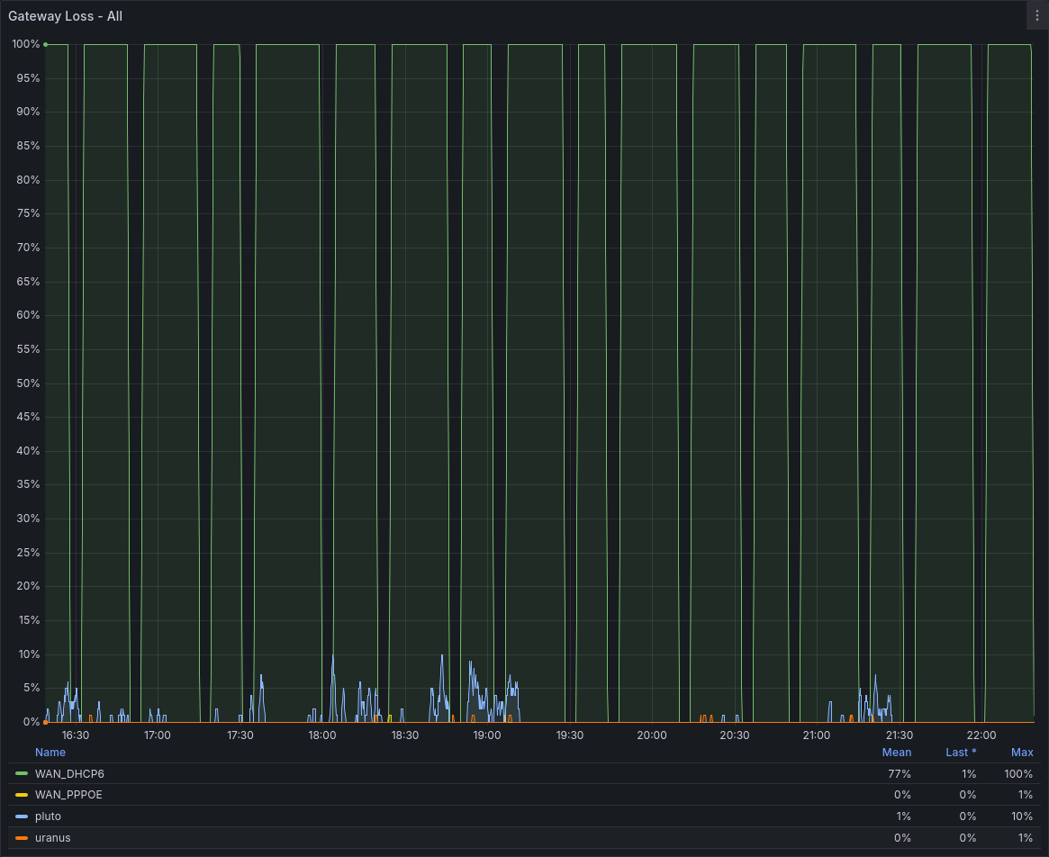Sort legend by Name column header
This screenshot has width=1049, height=857.
tap(50, 752)
